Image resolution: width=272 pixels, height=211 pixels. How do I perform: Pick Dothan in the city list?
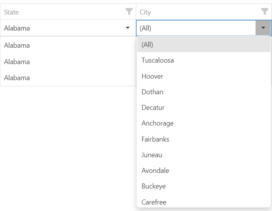click(204, 92)
